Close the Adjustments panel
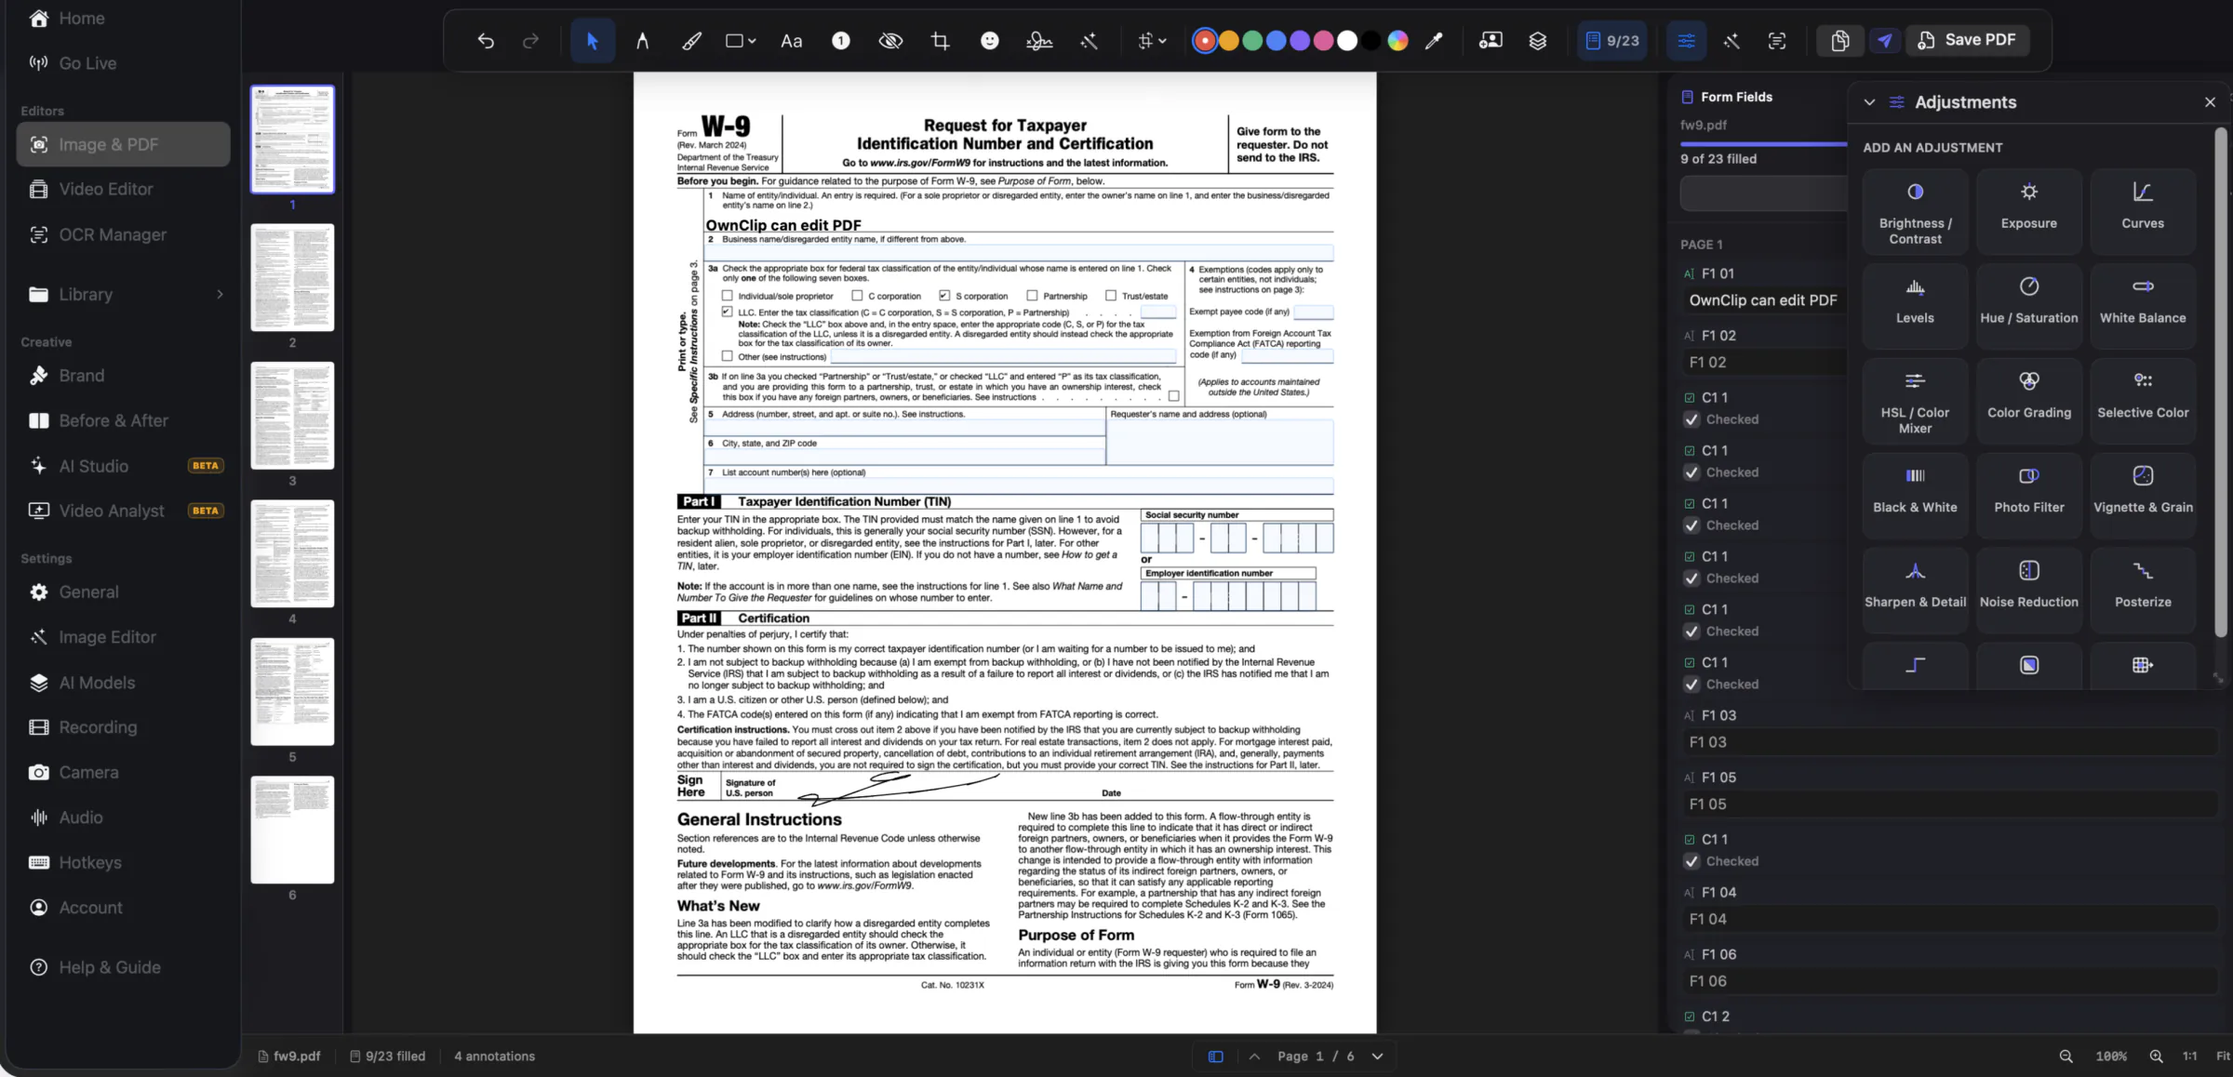Screen dimensions: 2233x1077 2211,102
